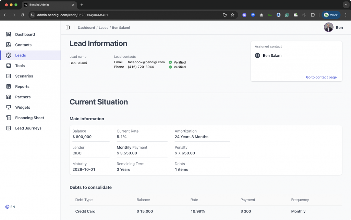This screenshot has width=351, height=220.
Task: Open the Financing Sheet menu item
Action: (29, 118)
